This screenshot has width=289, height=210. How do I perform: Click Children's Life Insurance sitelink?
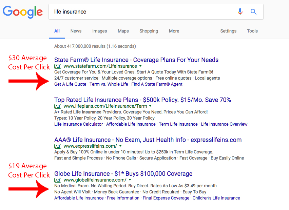click(x=216, y=198)
